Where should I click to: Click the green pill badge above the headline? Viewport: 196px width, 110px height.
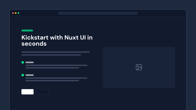[x=27, y=31]
